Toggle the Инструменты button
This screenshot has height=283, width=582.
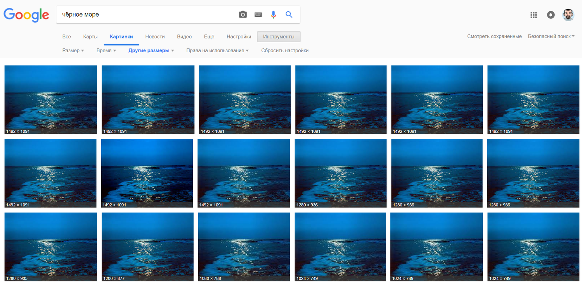click(279, 37)
